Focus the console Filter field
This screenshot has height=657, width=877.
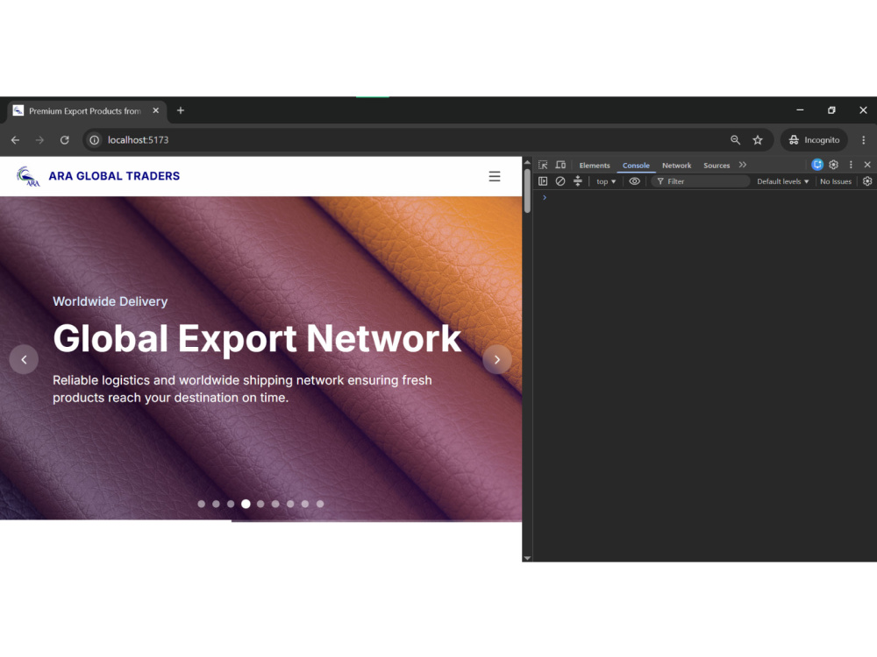click(700, 181)
